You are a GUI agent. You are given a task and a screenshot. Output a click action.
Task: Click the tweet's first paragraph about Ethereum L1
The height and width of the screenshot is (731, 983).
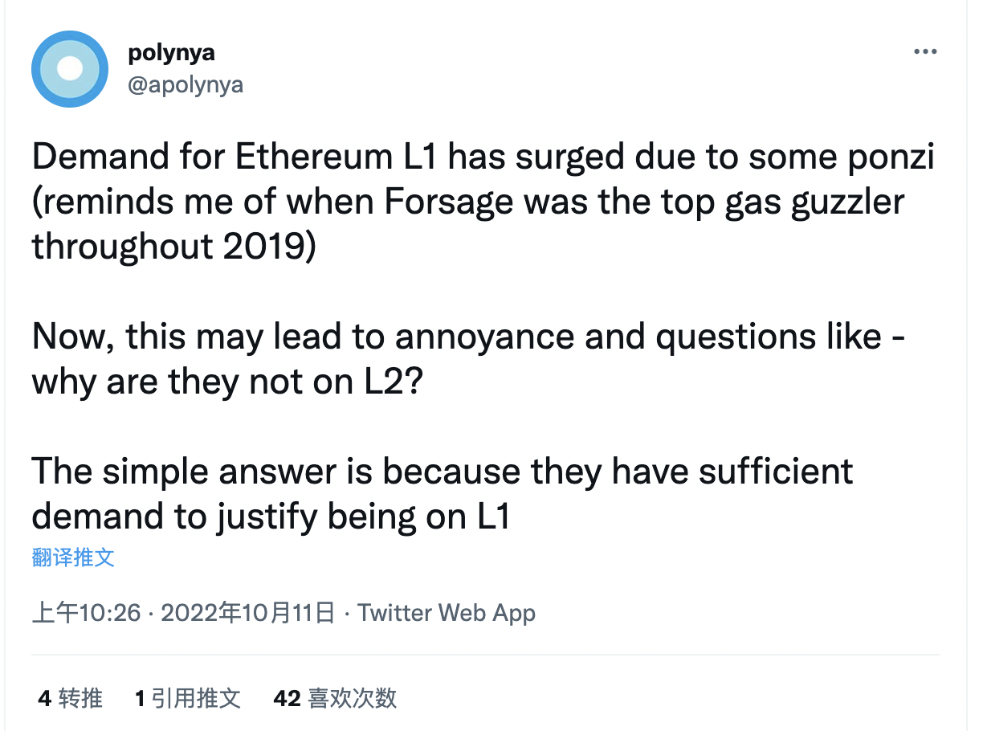click(483, 202)
